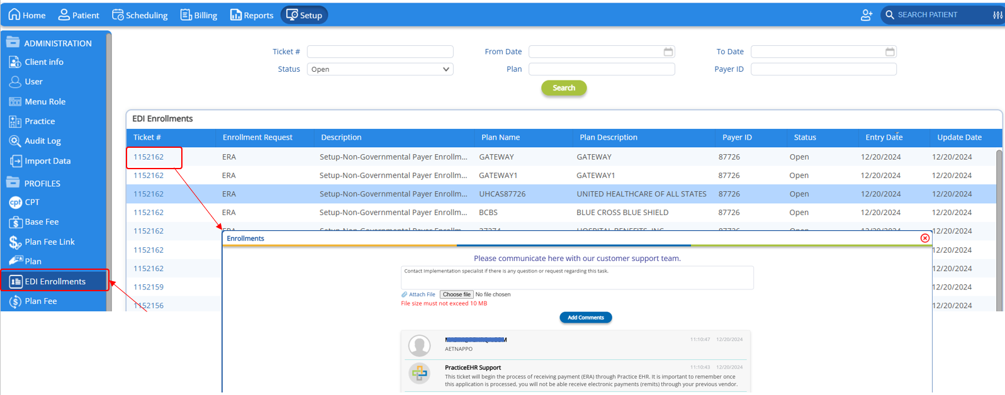Image resolution: width=1005 pixels, height=395 pixels.
Task: Click the Add Comments button
Action: pyautogui.click(x=586, y=318)
